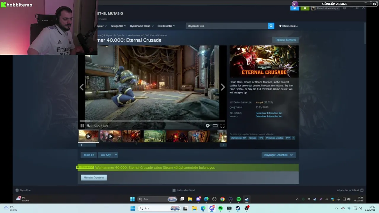Screen dimensions: 379x213
Task: Show hidden tray icons on light taskbar
Action: coord(336,209)
